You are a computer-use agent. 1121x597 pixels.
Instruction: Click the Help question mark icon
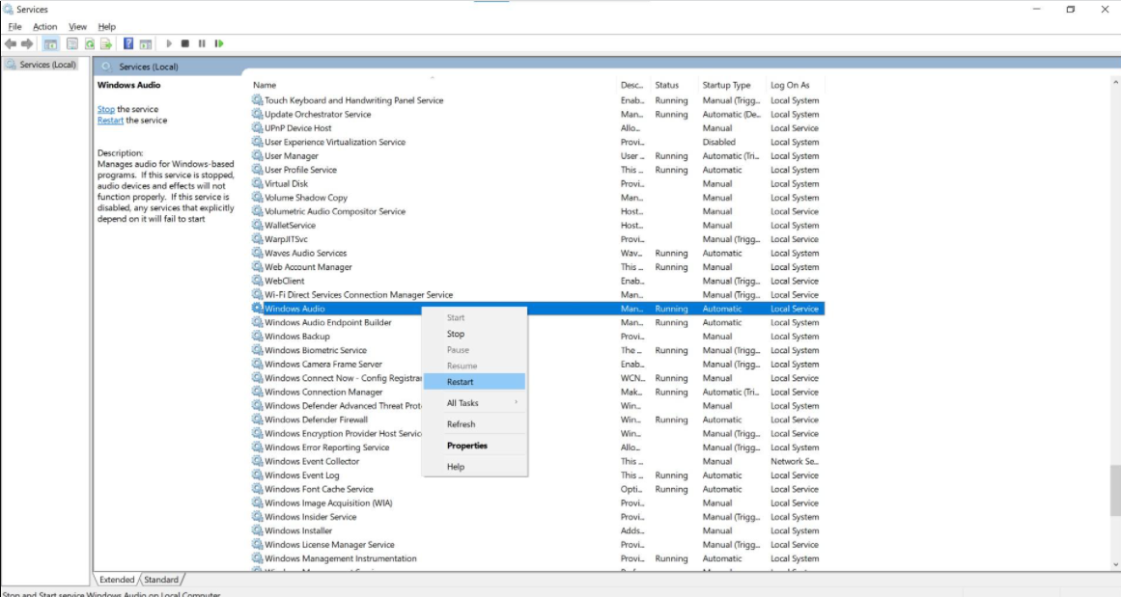click(x=127, y=42)
